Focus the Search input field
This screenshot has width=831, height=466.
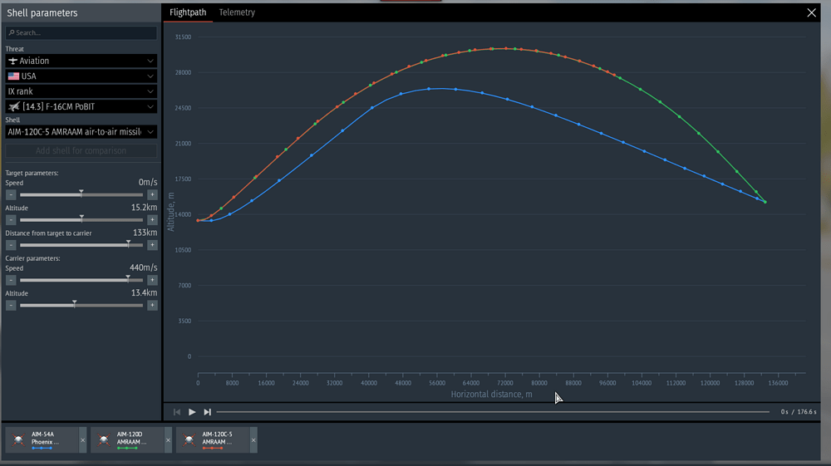pyautogui.click(x=81, y=33)
